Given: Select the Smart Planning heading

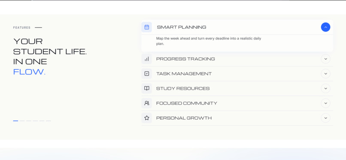Looking at the screenshot, I should (x=182, y=27).
